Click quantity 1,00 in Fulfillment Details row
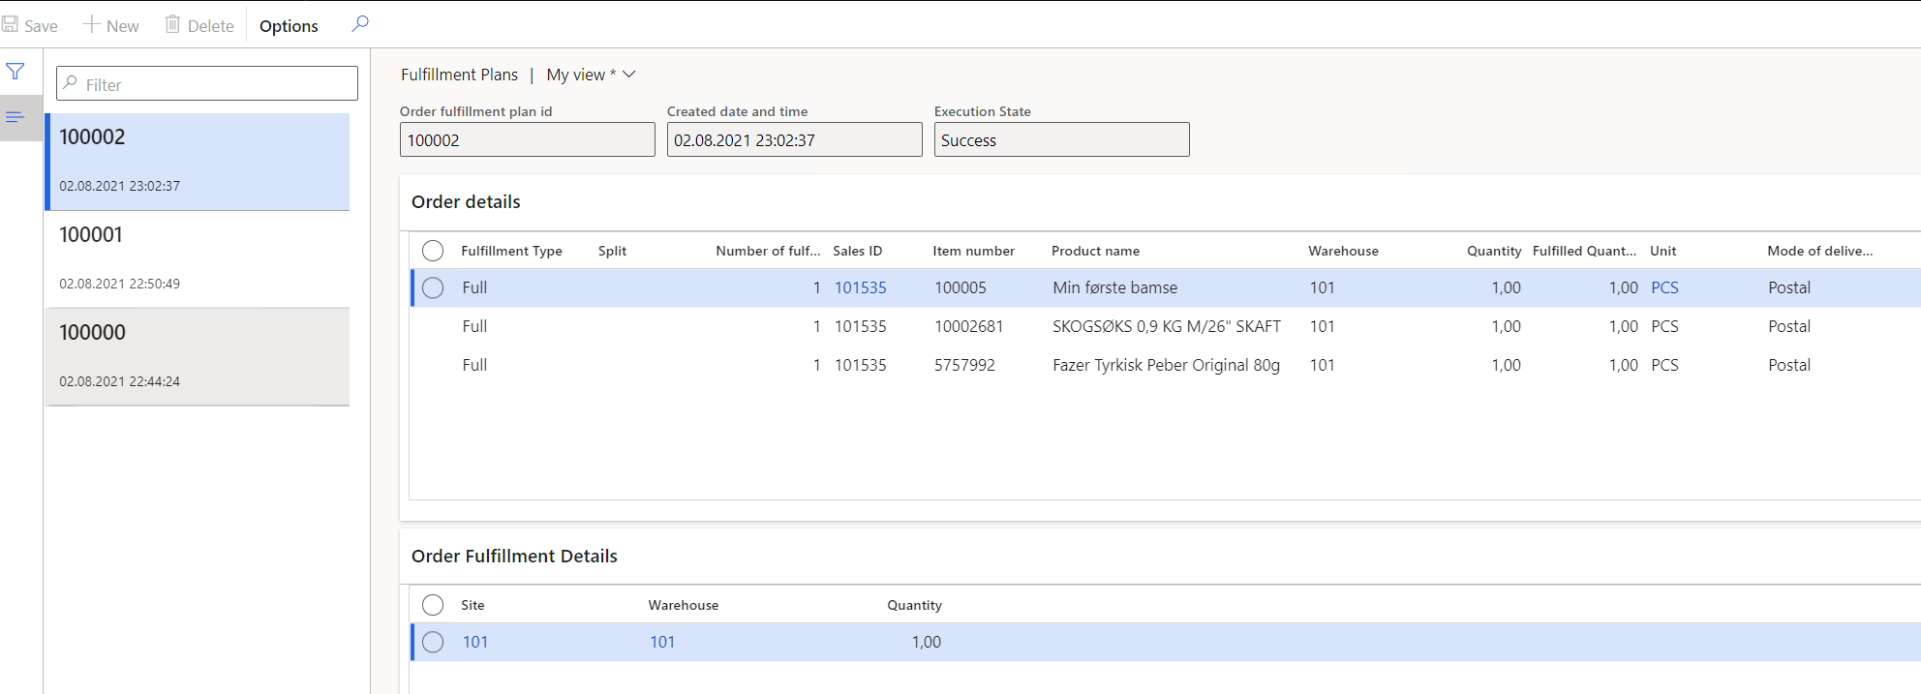The width and height of the screenshot is (1921, 694). point(926,642)
